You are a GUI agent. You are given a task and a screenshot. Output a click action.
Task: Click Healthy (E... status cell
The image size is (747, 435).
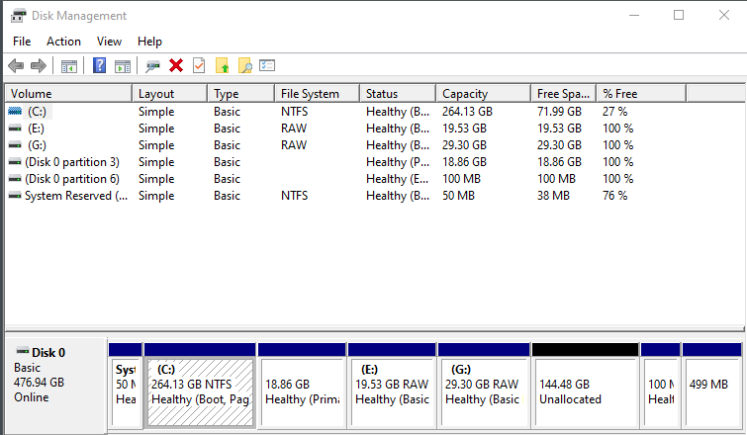pyautogui.click(x=398, y=179)
